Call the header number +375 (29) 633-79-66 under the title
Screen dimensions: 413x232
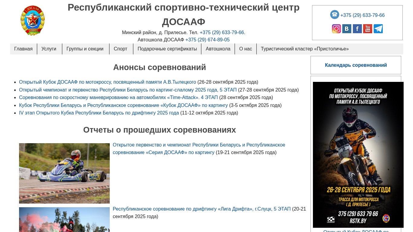[x=222, y=32]
